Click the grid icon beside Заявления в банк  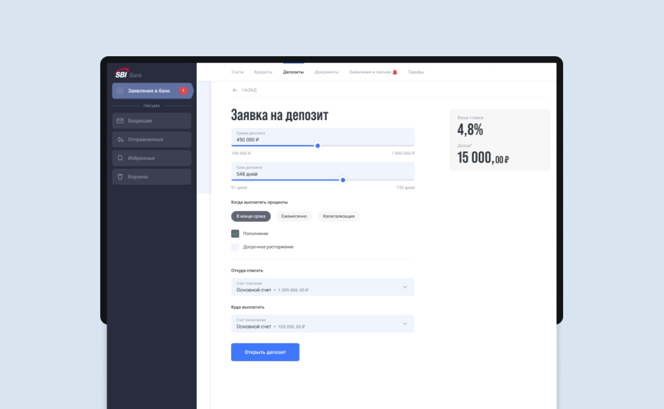tap(120, 91)
